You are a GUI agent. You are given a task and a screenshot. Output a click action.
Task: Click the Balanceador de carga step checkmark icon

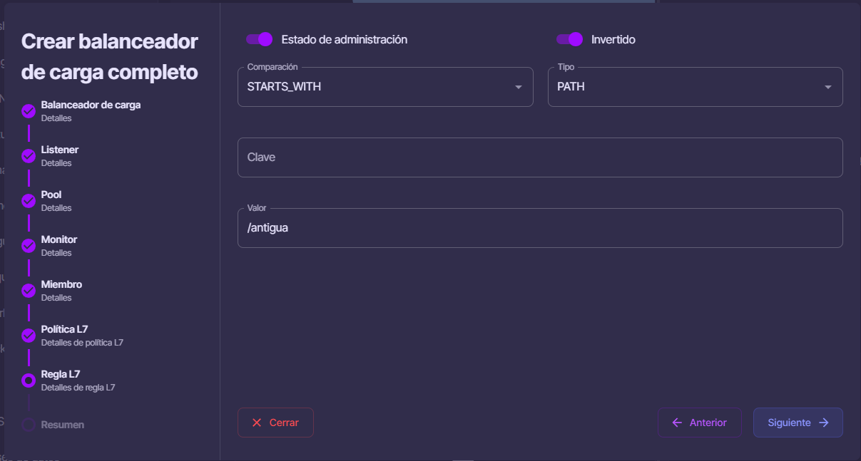[29, 111]
